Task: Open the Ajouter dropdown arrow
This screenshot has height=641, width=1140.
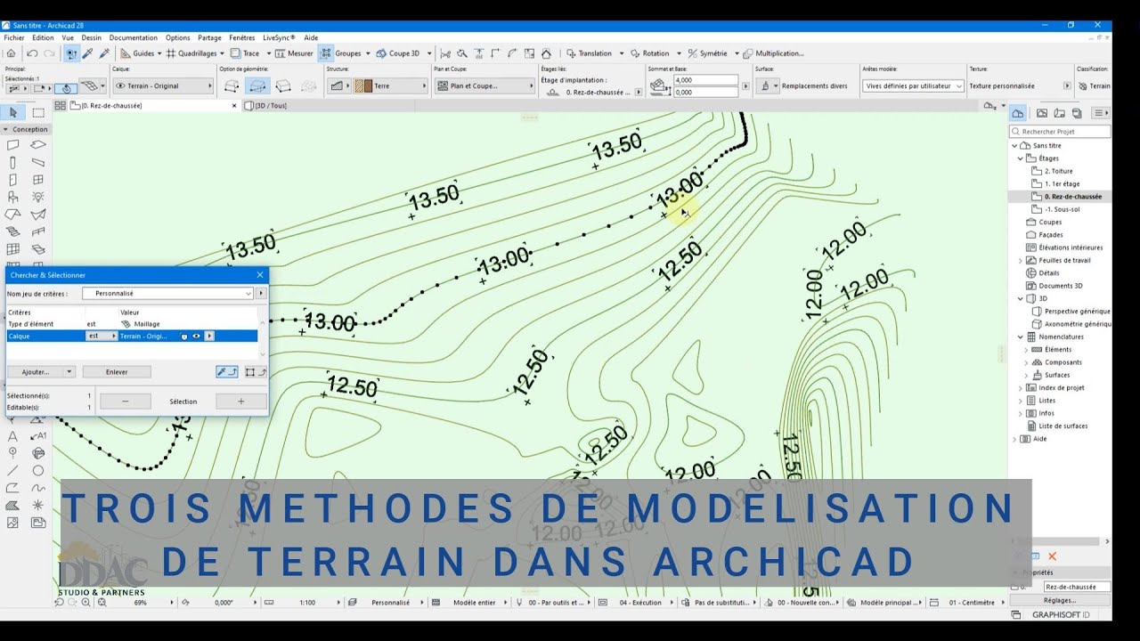Action: tap(69, 371)
